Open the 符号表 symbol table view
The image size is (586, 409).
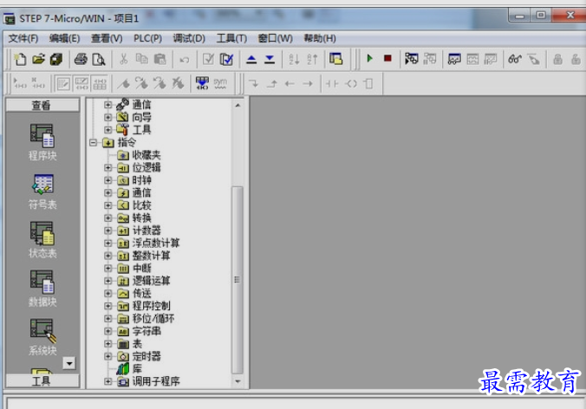click(x=42, y=192)
